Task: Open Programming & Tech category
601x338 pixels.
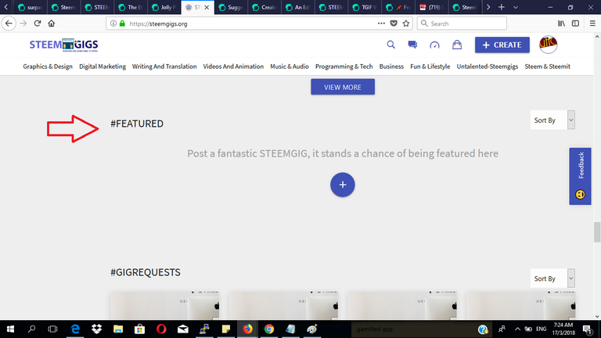Action: click(x=344, y=67)
